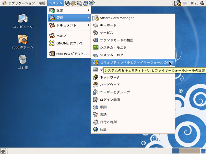This screenshot has width=206, height=154.
Task: Switch to the second workspace
Action: [x=183, y=151]
